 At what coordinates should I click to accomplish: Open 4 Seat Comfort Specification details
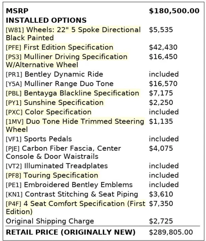pyautogui.click(x=75, y=208)
